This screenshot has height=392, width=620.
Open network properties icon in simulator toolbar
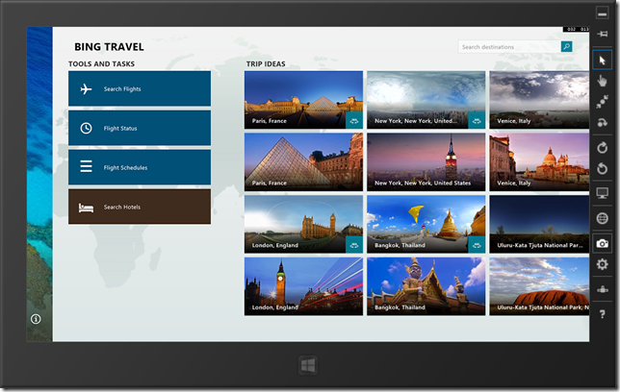[x=602, y=290]
